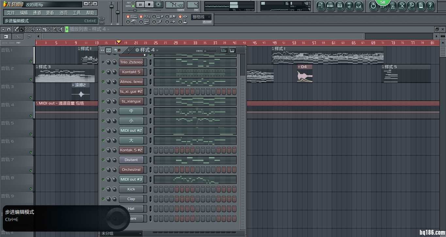Adjust the SWING slider in step sequencer

coord(210,51)
